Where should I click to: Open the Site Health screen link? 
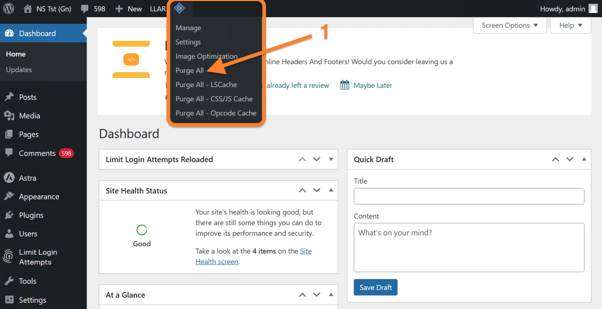point(254,256)
